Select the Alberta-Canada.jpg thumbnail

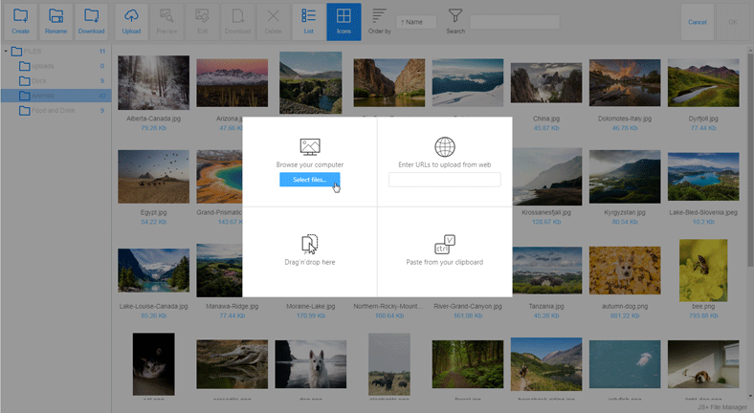pos(153,82)
